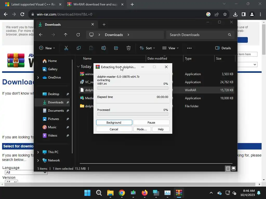Open Chrome three-dot menu
The width and height of the screenshot is (266, 199).
point(260,15)
